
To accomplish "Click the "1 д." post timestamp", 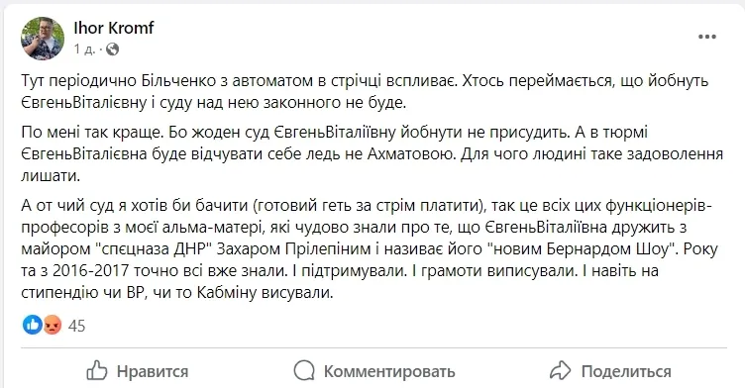I will tap(84, 48).
